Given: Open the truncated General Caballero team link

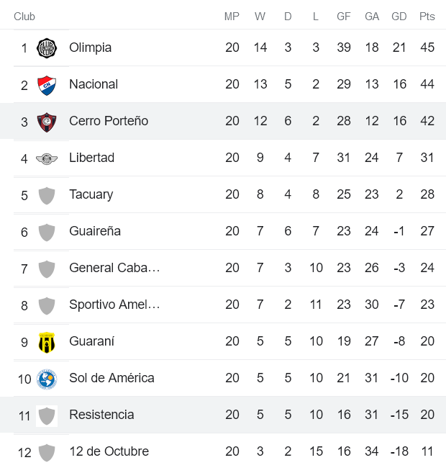Looking at the screenshot, I should pyautogui.click(x=114, y=268).
